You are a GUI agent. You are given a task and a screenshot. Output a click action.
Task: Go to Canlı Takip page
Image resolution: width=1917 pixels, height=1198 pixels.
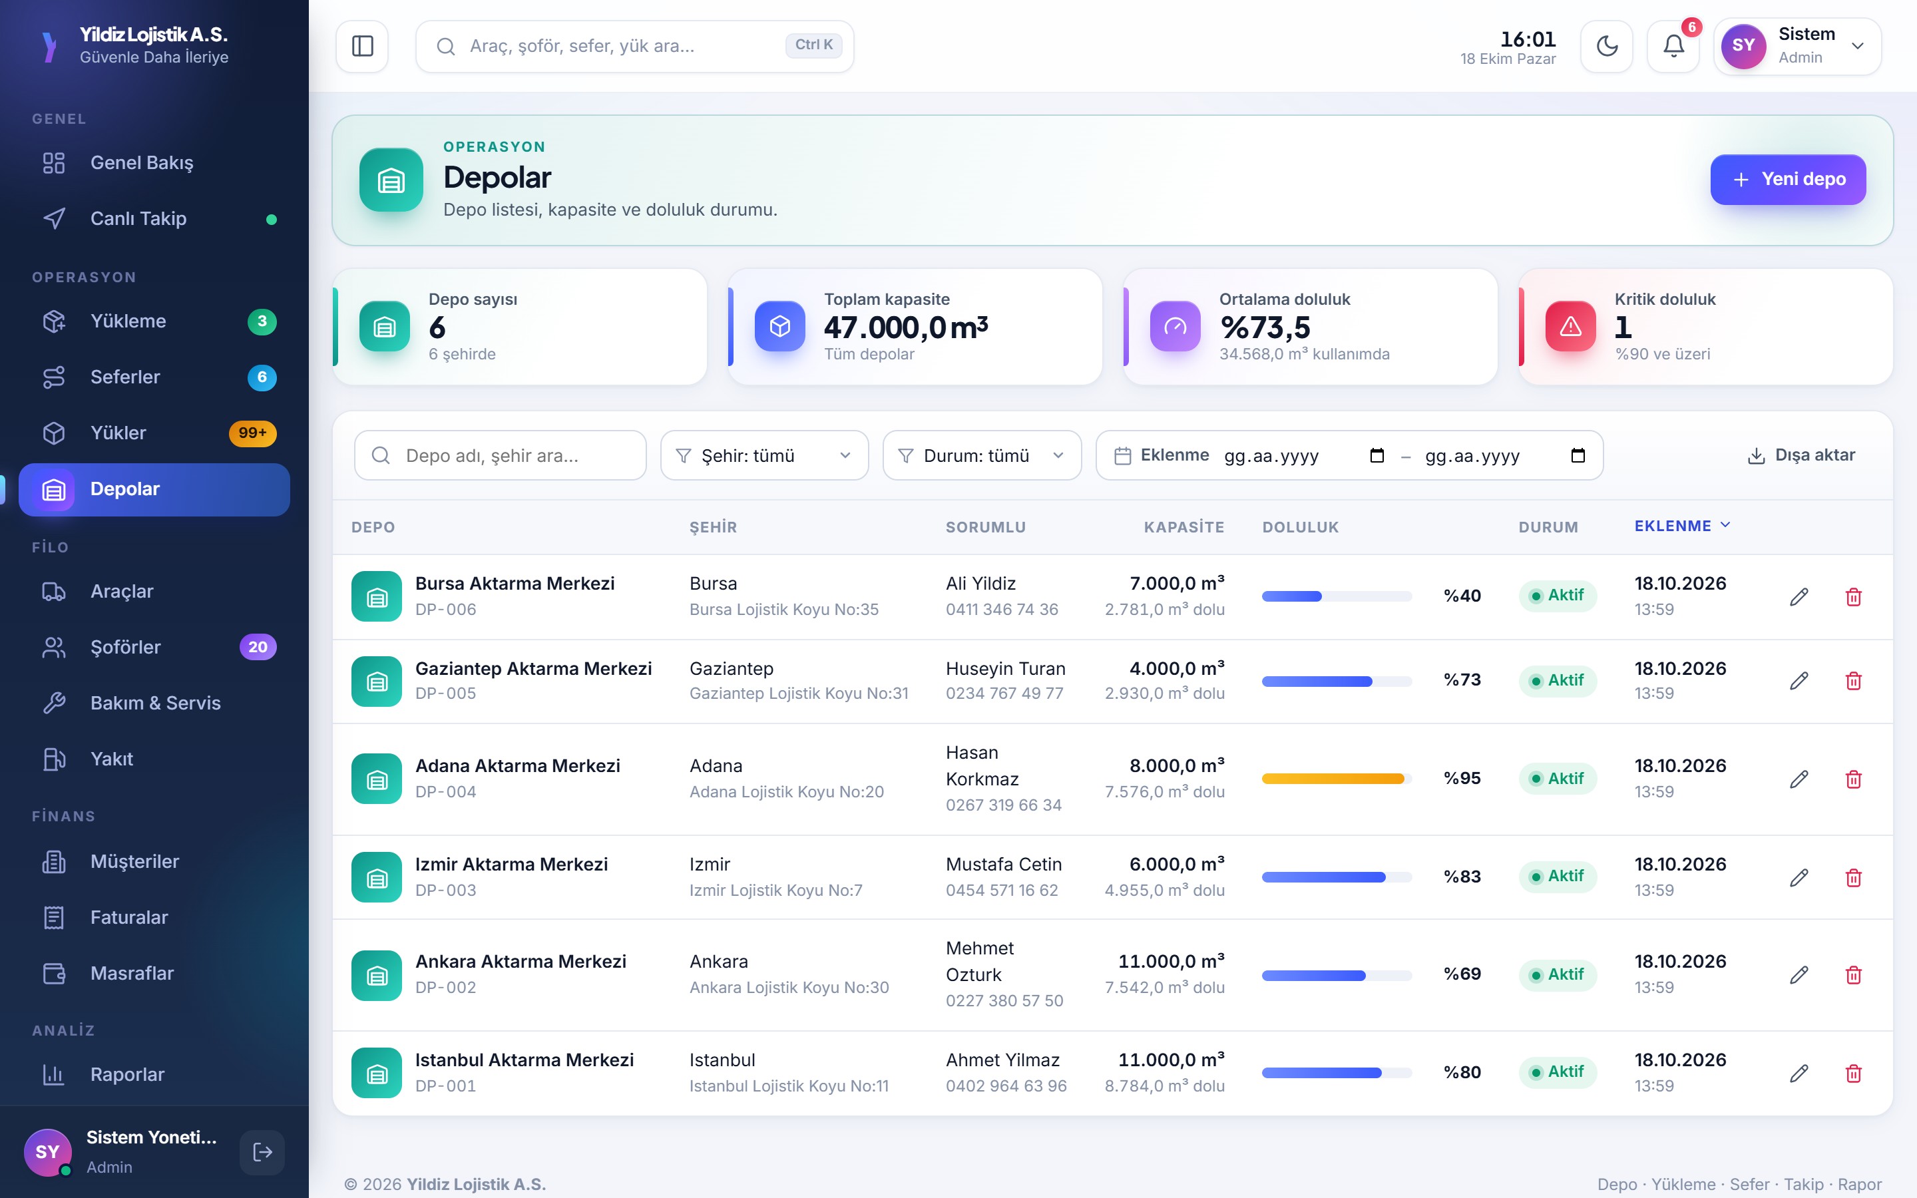click(x=154, y=219)
